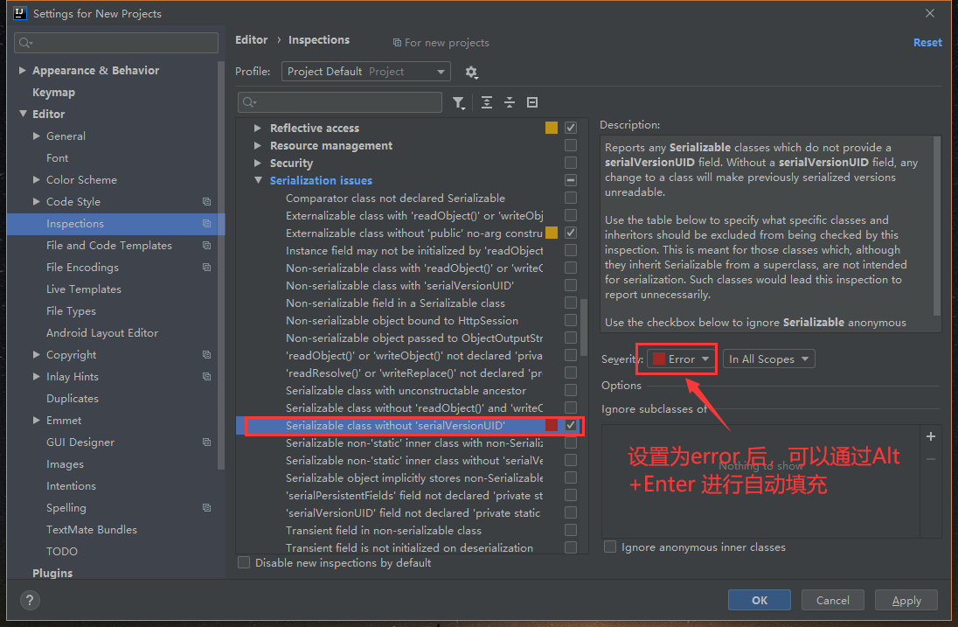Focus the settings search field

[116, 43]
